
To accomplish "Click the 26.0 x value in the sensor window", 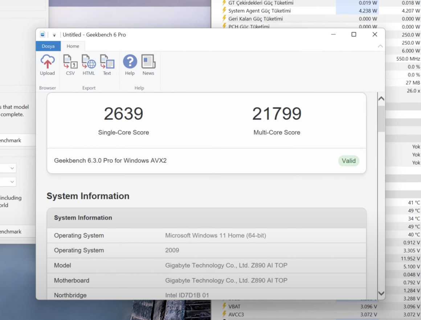I will click(413, 91).
